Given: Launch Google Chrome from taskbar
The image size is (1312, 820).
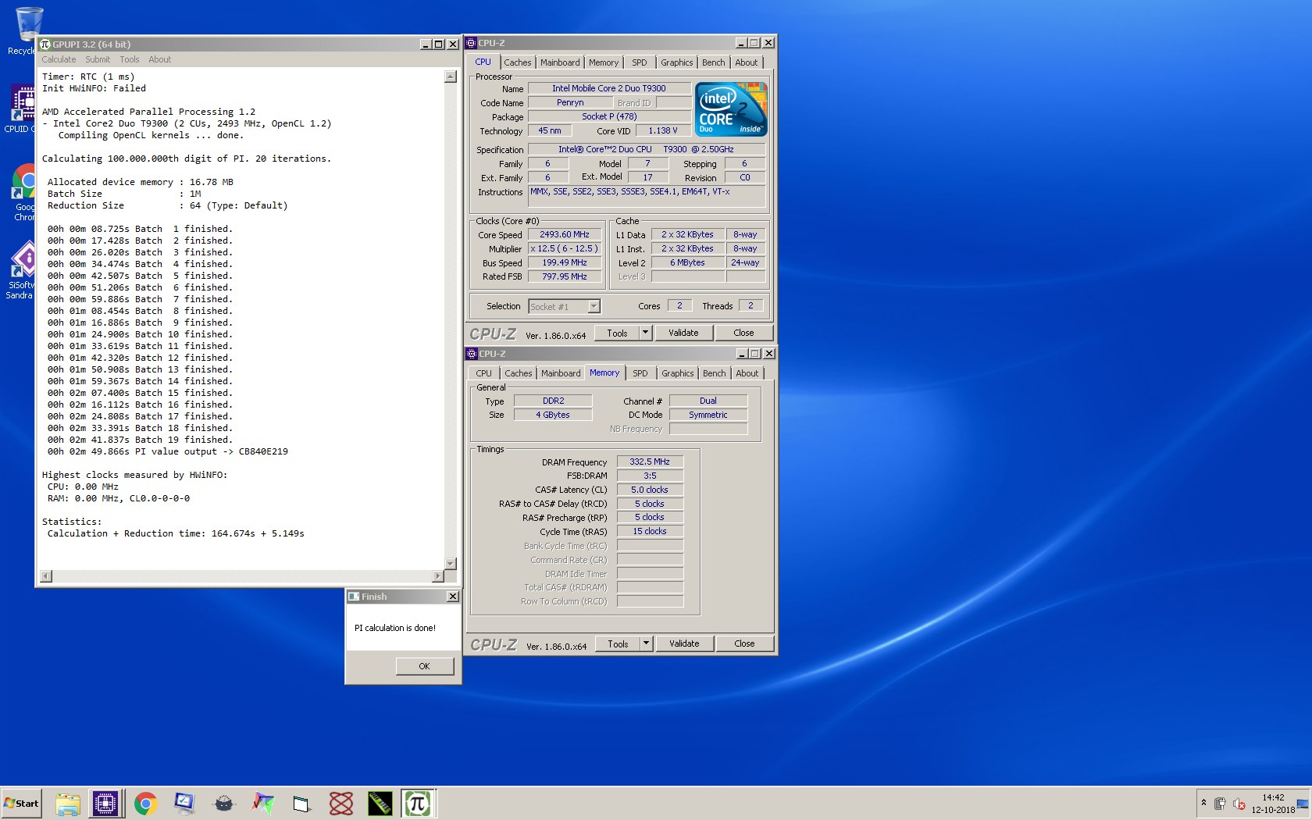Looking at the screenshot, I should click(x=145, y=804).
